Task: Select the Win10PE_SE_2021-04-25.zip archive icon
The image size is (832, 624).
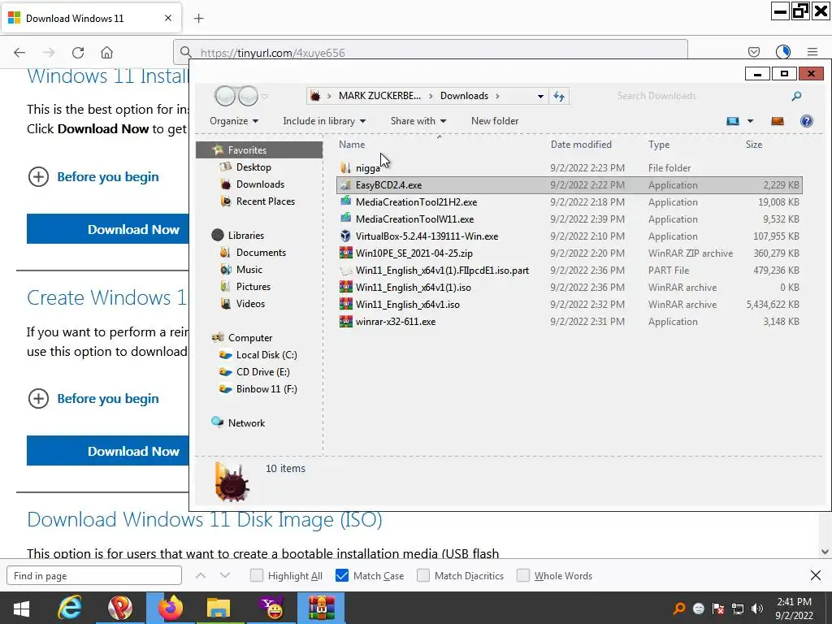Action: click(345, 253)
